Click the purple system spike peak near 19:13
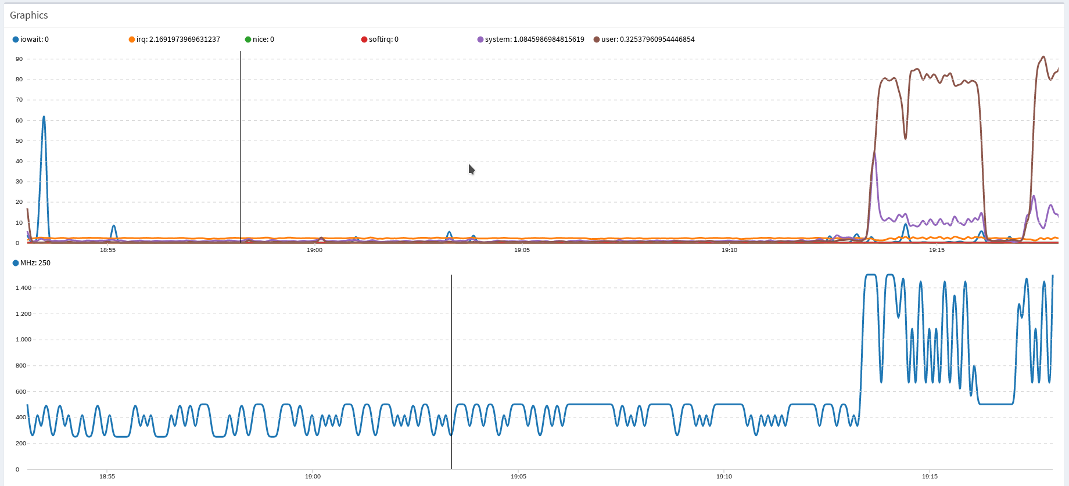The height and width of the screenshot is (486, 1069). tap(875, 153)
